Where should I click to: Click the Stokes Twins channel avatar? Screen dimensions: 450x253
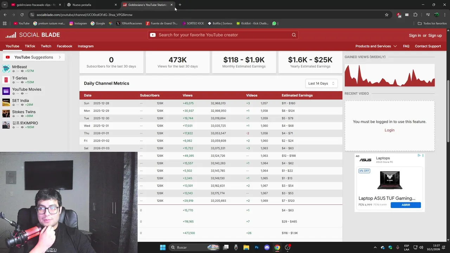[x=6, y=113]
